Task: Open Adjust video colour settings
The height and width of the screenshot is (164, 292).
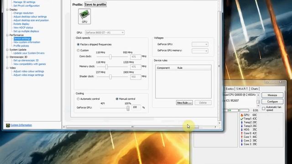Action: [29, 72]
